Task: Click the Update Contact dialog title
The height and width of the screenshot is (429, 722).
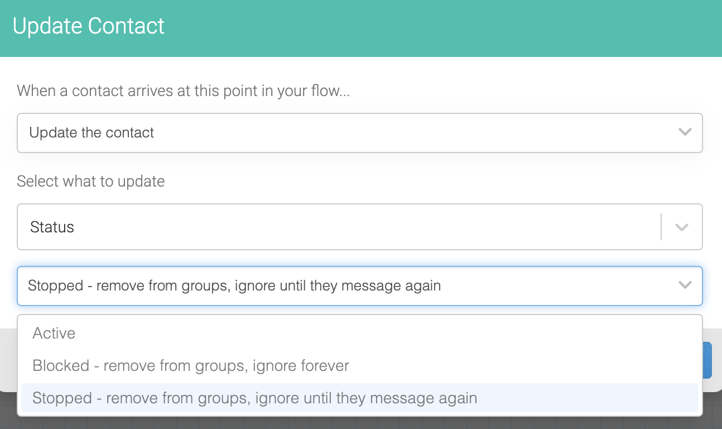Action: click(x=89, y=26)
